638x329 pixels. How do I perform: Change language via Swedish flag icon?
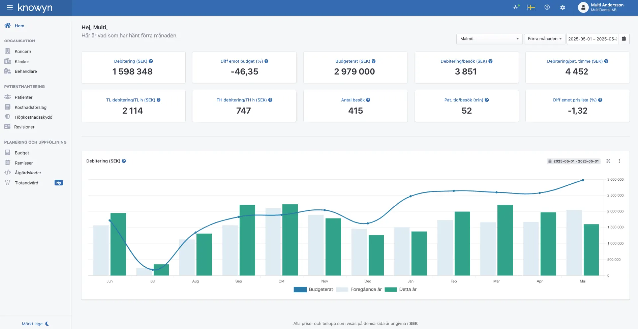531,7
